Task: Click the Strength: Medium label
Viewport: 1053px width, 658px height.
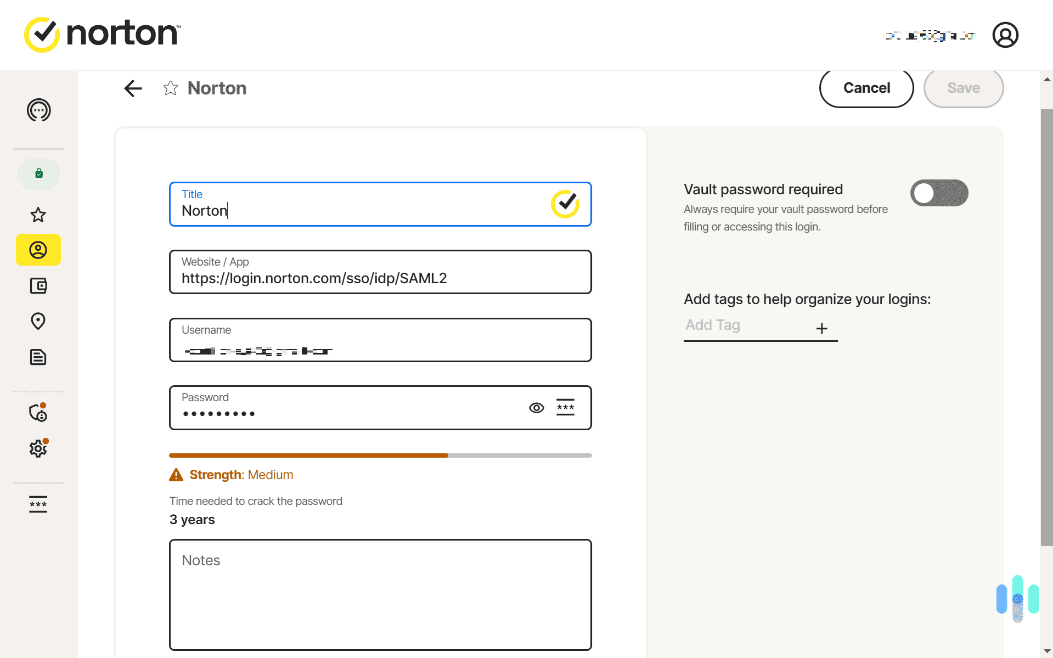Action: click(x=241, y=475)
